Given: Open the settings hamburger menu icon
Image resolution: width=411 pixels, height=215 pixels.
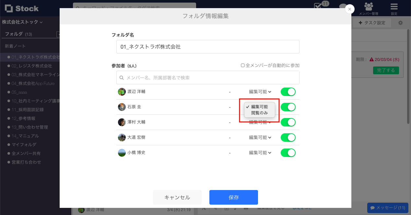Looking at the screenshot, I should (x=394, y=8).
